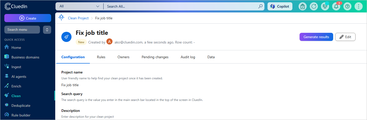Switch to the Data tab
The width and height of the screenshot is (367, 120).
pyautogui.click(x=211, y=57)
